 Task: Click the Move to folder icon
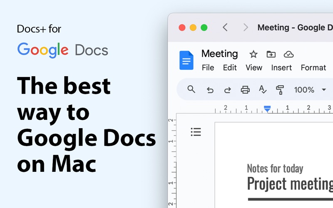[x=271, y=54]
